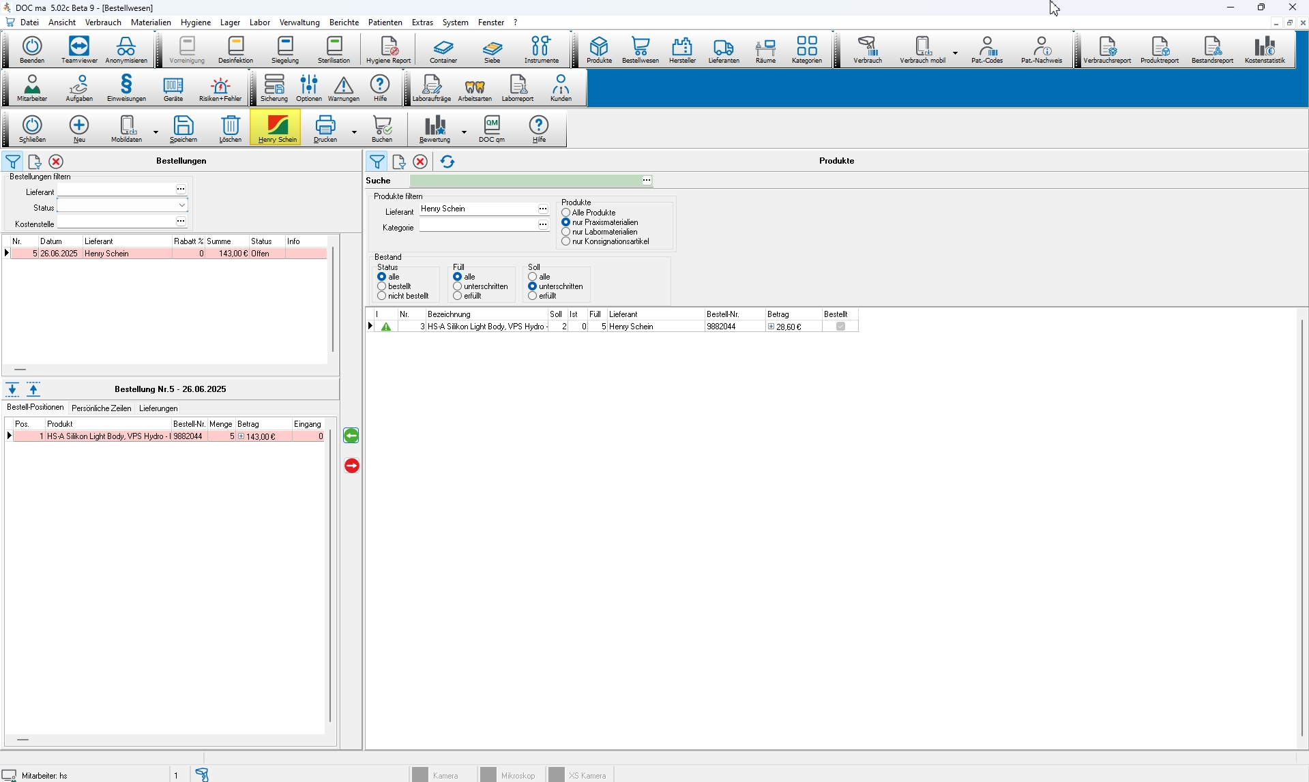Viewport: 1309px width, 782px height.
Task: Click Löschen to delete order
Action: click(x=231, y=128)
